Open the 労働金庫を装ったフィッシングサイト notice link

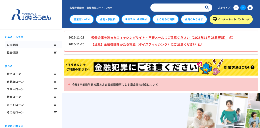pos(159,38)
